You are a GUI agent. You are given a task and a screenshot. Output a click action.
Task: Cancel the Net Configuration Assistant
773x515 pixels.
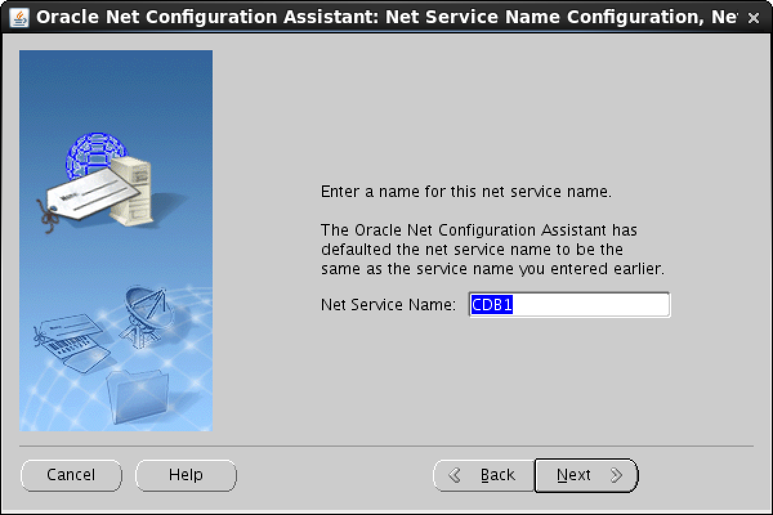[x=71, y=475]
